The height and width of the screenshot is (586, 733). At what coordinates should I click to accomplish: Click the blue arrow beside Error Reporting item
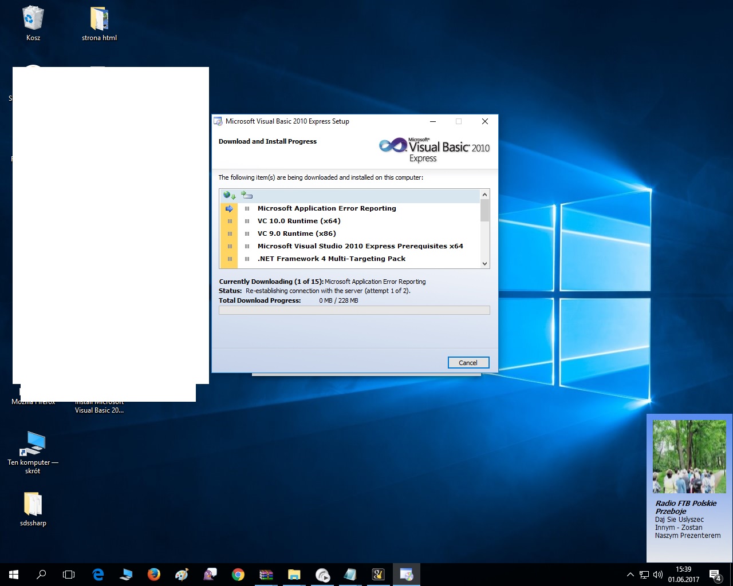coord(229,209)
